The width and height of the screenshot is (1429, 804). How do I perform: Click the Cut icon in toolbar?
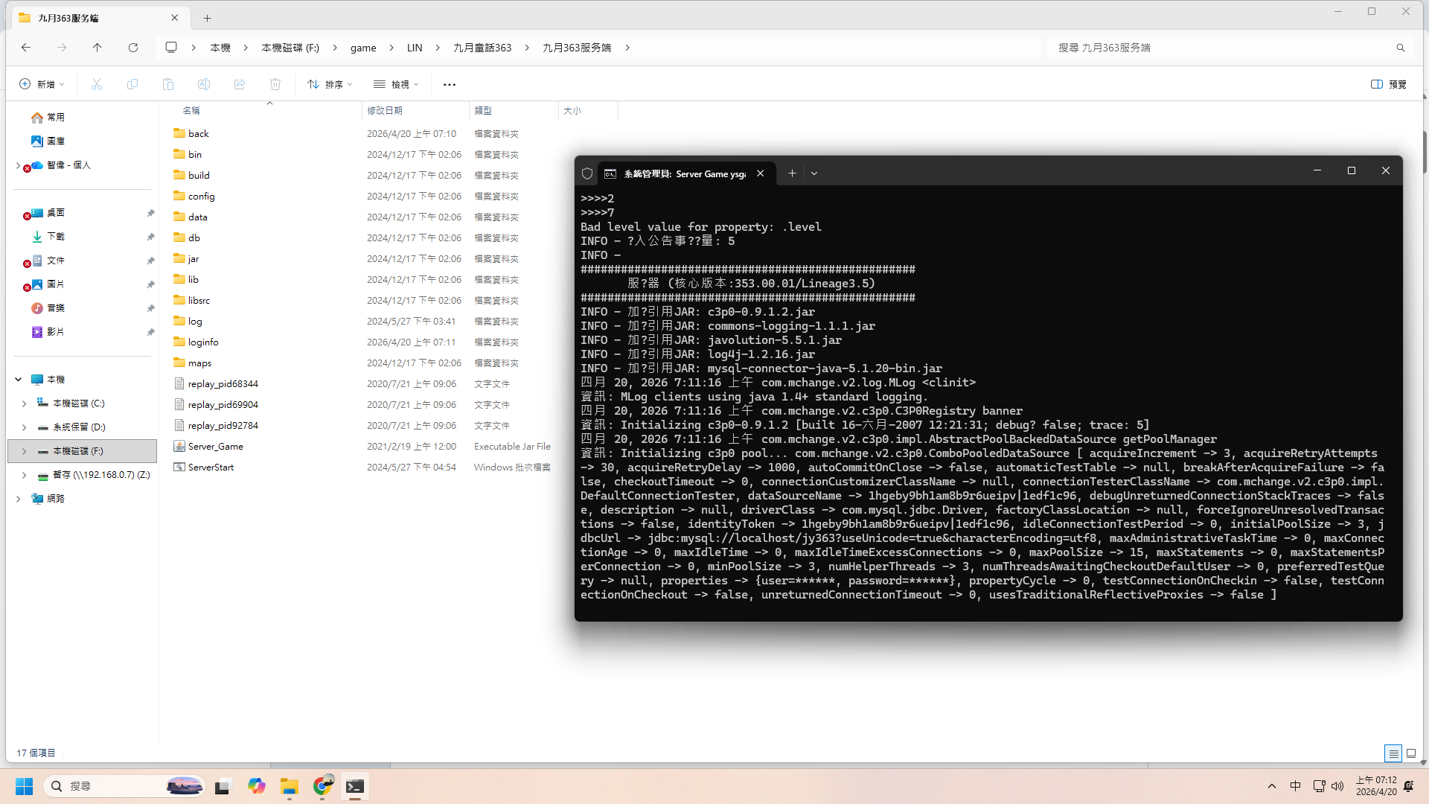click(97, 84)
